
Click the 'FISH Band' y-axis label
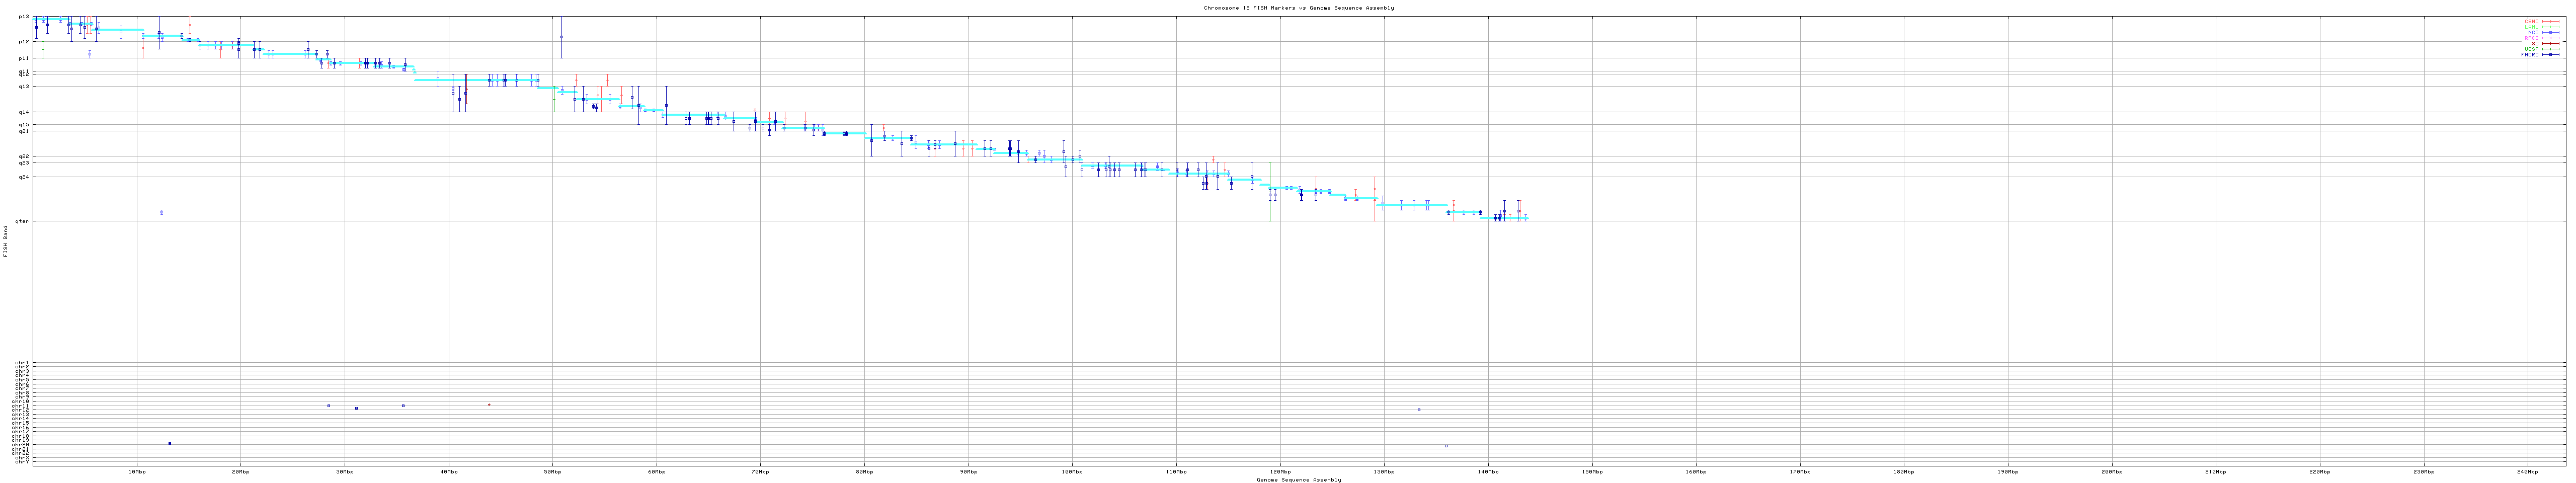[x=6, y=241]
